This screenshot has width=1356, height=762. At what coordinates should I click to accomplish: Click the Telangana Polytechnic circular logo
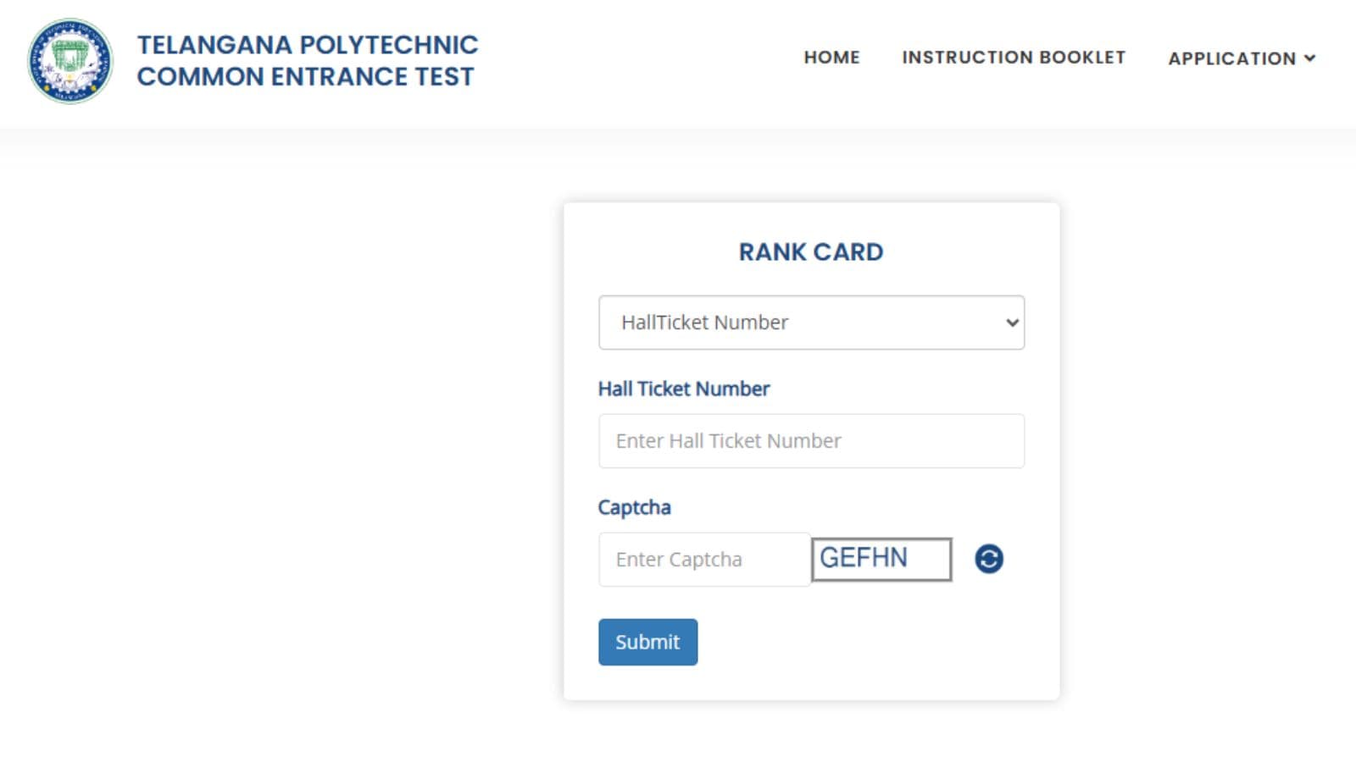69,61
